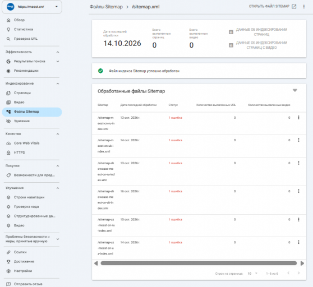Image resolution: width=313 pixels, height=287 pixels.
Task: Open the property selector dropdown https://meest.cn/
Action: pos(32,7)
